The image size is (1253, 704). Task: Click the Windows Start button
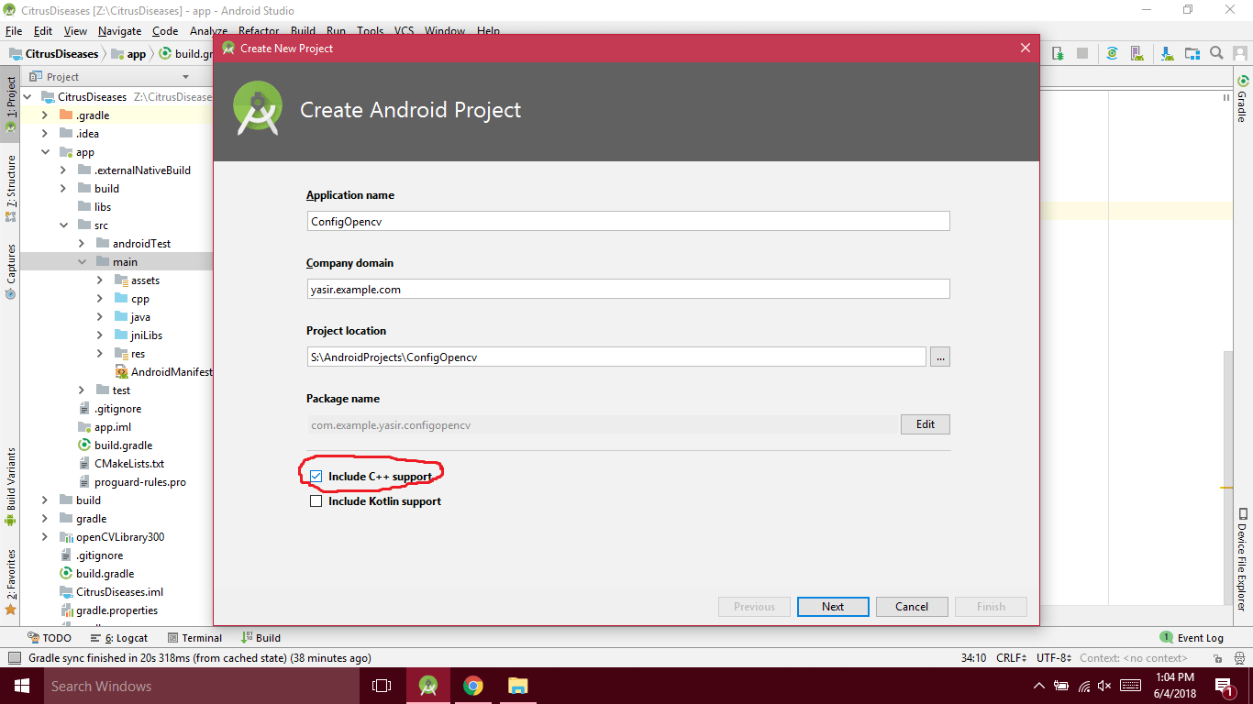click(20, 686)
